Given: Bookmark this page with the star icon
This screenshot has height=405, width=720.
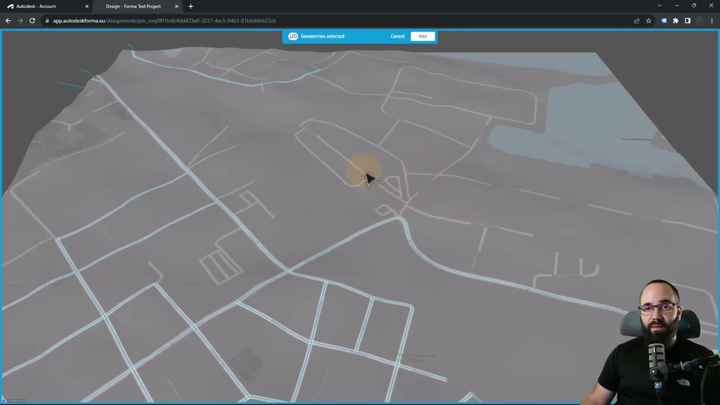Looking at the screenshot, I should click(649, 21).
